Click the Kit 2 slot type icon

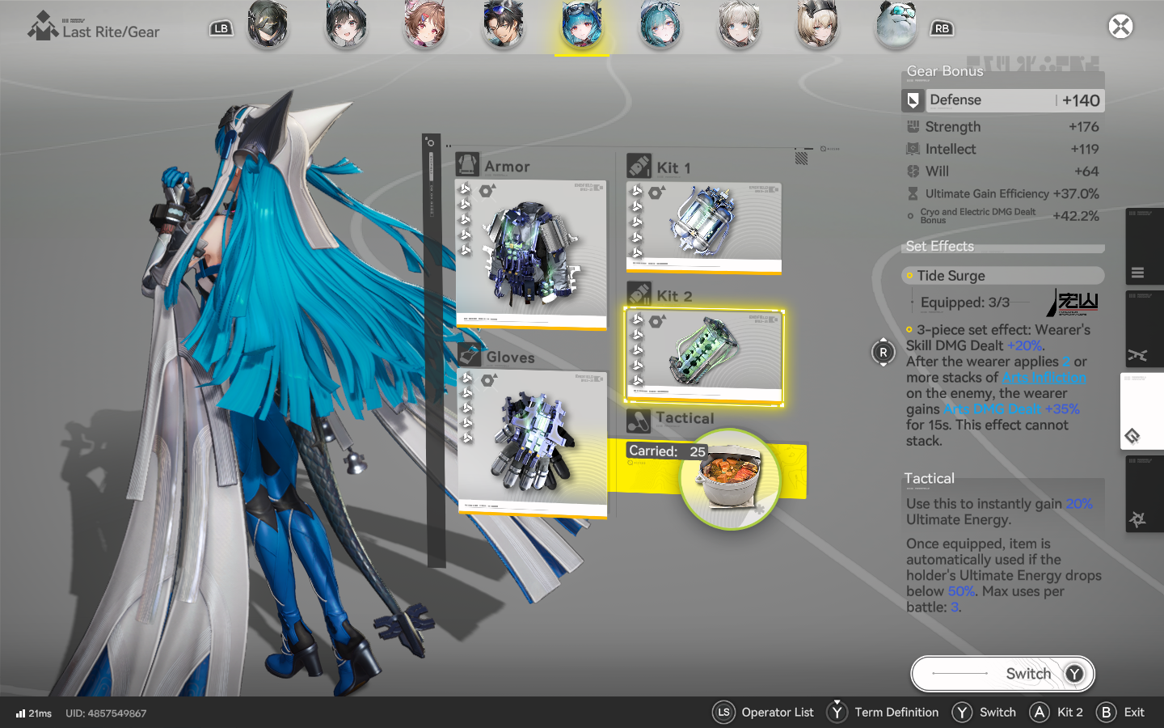click(x=639, y=294)
